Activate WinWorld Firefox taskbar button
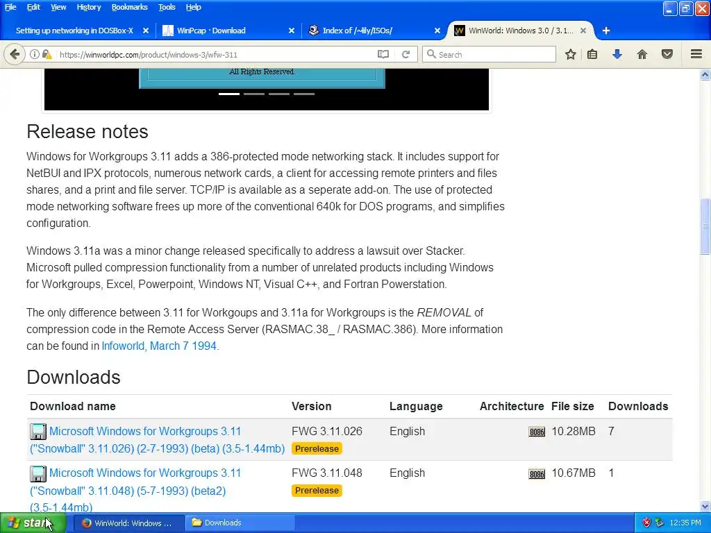Screen dimensions: 711x533 (x=128, y=523)
